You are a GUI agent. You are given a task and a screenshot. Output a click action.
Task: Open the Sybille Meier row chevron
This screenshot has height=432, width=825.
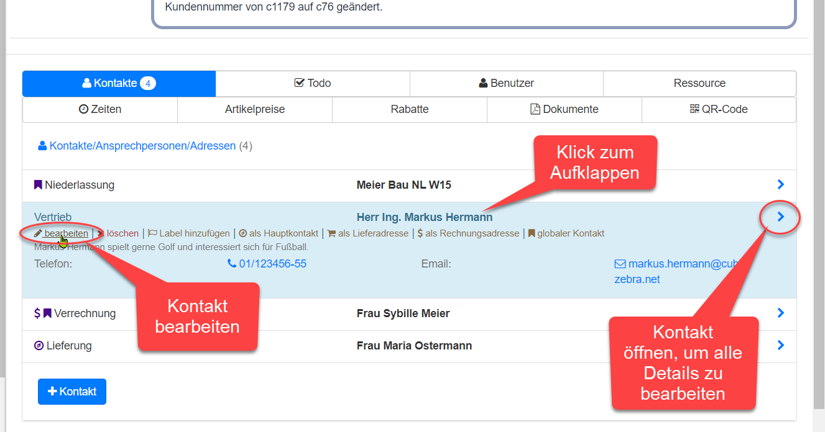(x=781, y=313)
